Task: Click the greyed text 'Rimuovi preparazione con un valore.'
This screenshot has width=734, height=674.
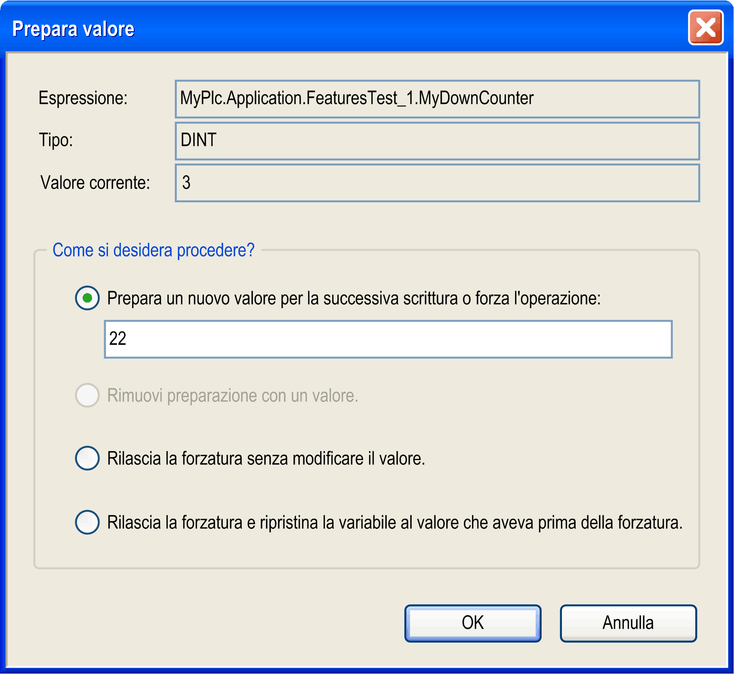Action: 232,396
